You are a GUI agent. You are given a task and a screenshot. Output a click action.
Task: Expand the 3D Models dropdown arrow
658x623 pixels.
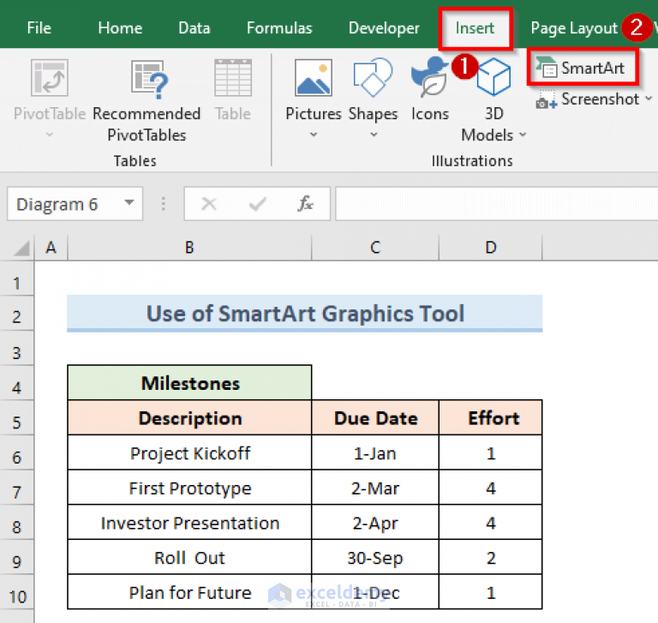tap(523, 135)
